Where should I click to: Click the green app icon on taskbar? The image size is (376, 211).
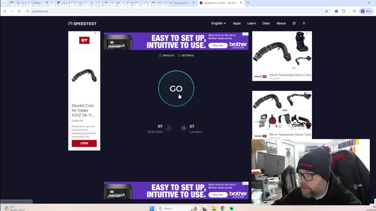click(231, 208)
